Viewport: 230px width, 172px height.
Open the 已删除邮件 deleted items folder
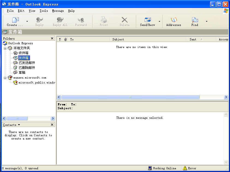pos(26,68)
